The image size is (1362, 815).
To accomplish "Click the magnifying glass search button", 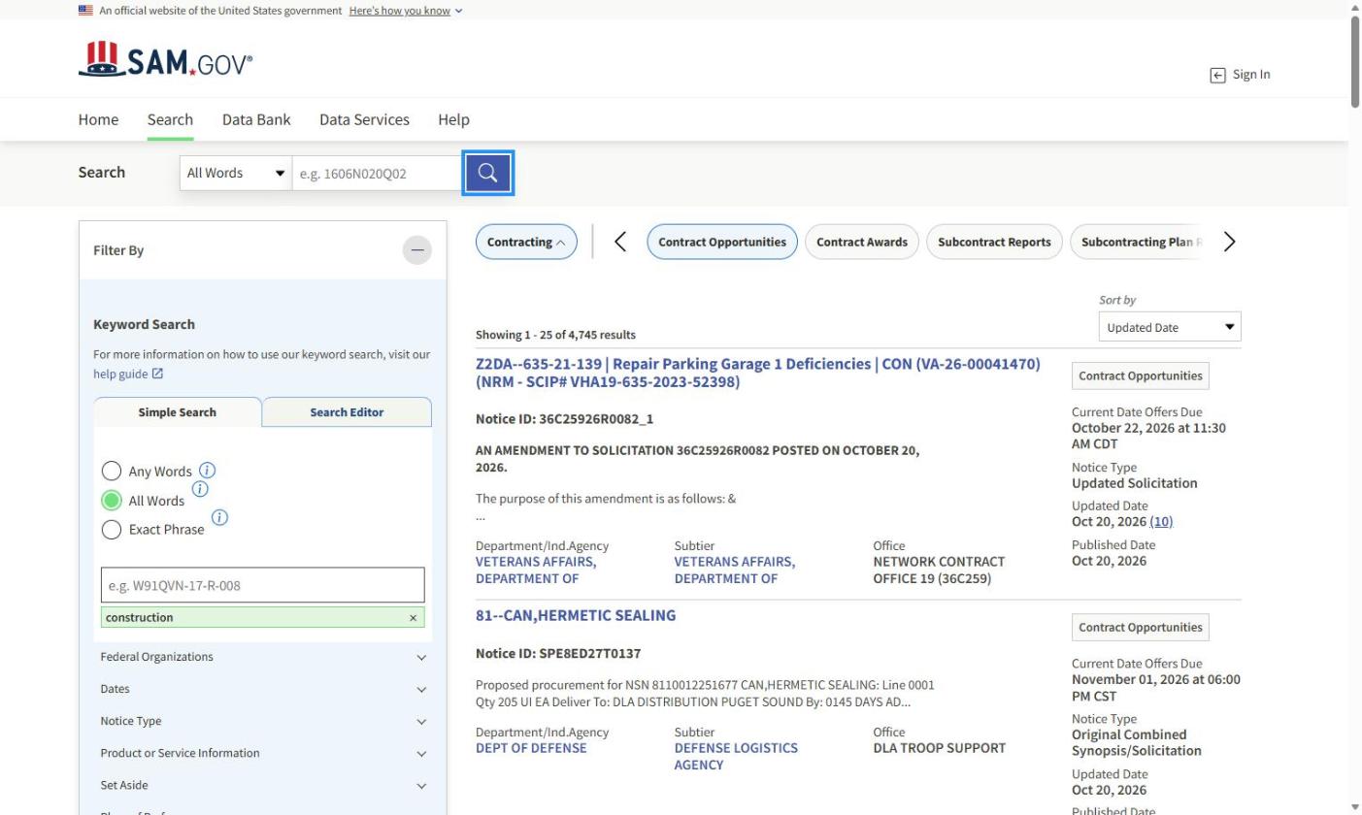I will (x=487, y=173).
